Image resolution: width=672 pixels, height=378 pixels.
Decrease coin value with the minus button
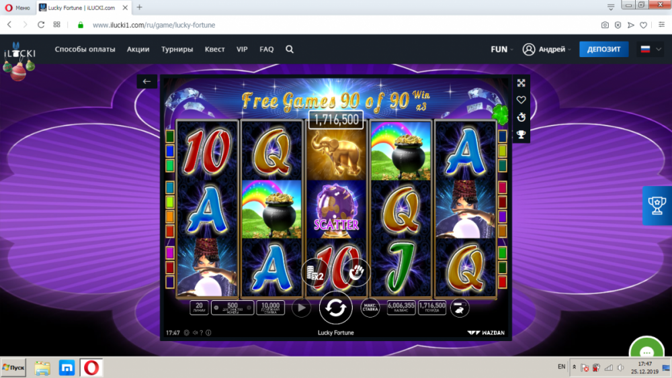click(216, 308)
